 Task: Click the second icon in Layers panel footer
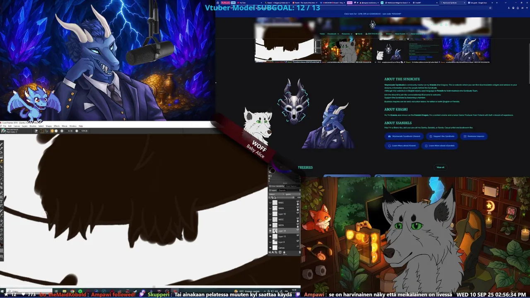point(273,252)
